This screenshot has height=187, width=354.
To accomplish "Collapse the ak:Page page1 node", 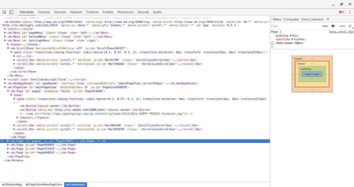I will (x=8, y=91).
